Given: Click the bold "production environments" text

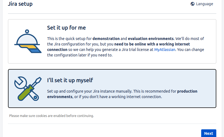Looking at the screenshot, I should tap(122, 94).
